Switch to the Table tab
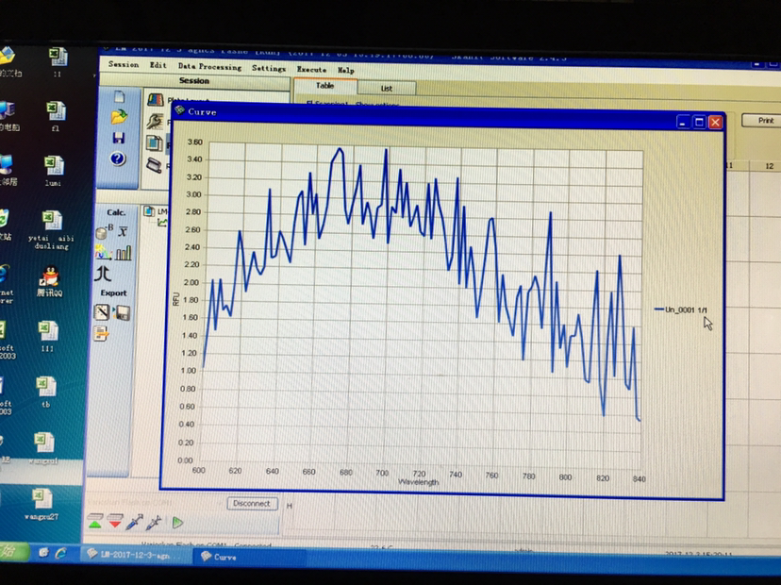 tap(325, 86)
